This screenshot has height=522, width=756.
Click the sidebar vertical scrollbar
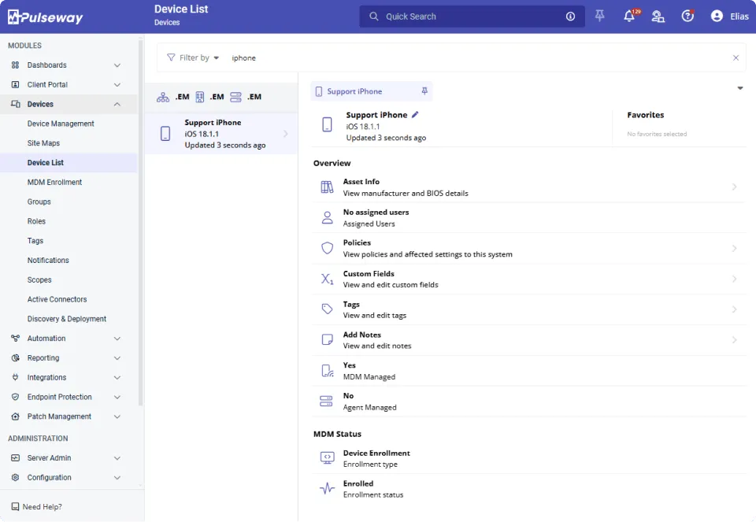[x=141, y=222]
